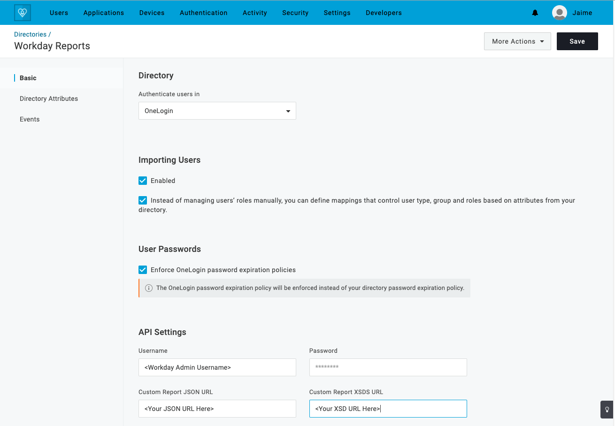Focus the Custom Report JSON URL field
Image resolution: width=615 pixels, height=426 pixels.
[x=217, y=409]
